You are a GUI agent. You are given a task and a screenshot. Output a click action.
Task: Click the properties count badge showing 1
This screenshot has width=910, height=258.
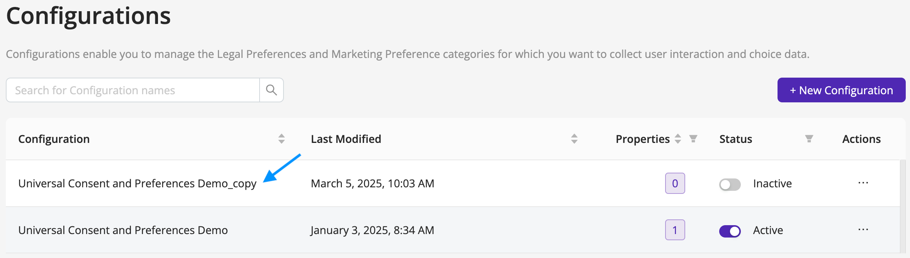click(x=675, y=230)
